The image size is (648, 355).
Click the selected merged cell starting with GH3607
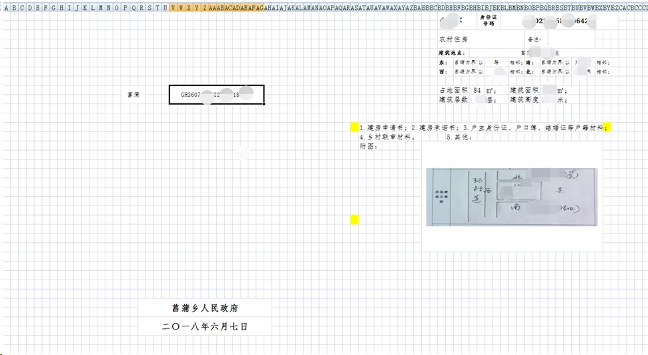coord(216,95)
